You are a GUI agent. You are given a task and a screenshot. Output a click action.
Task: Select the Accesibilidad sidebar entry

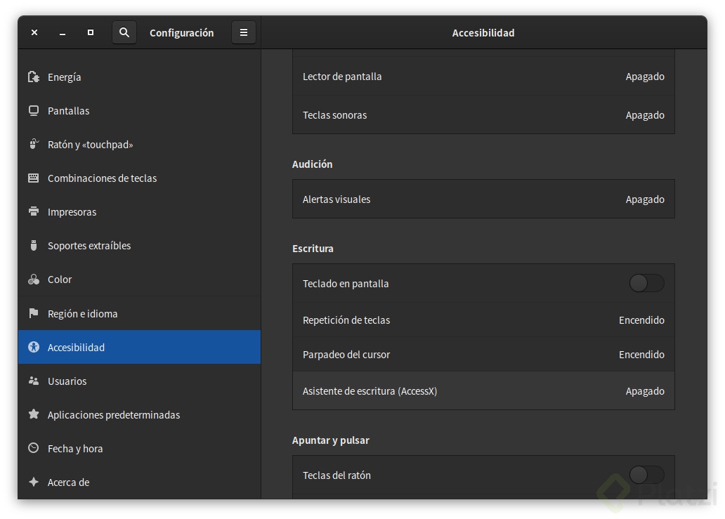139,347
